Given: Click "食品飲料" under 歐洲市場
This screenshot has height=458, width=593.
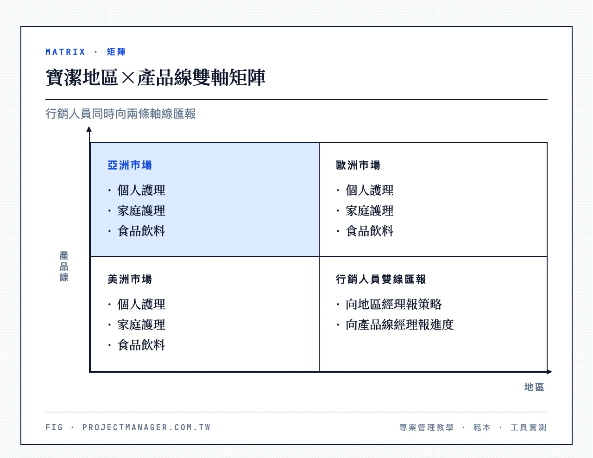Looking at the screenshot, I should click(370, 231).
